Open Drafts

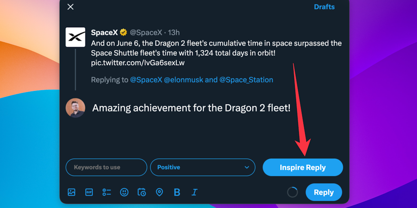pos(324,7)
